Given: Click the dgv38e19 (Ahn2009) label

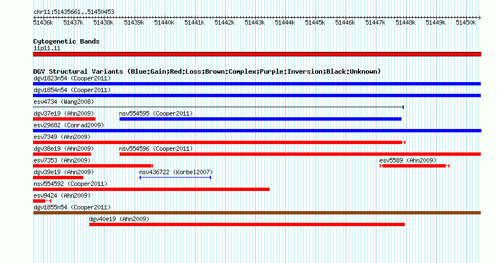Looking at the screenshot, I should [x=64, y=149].
